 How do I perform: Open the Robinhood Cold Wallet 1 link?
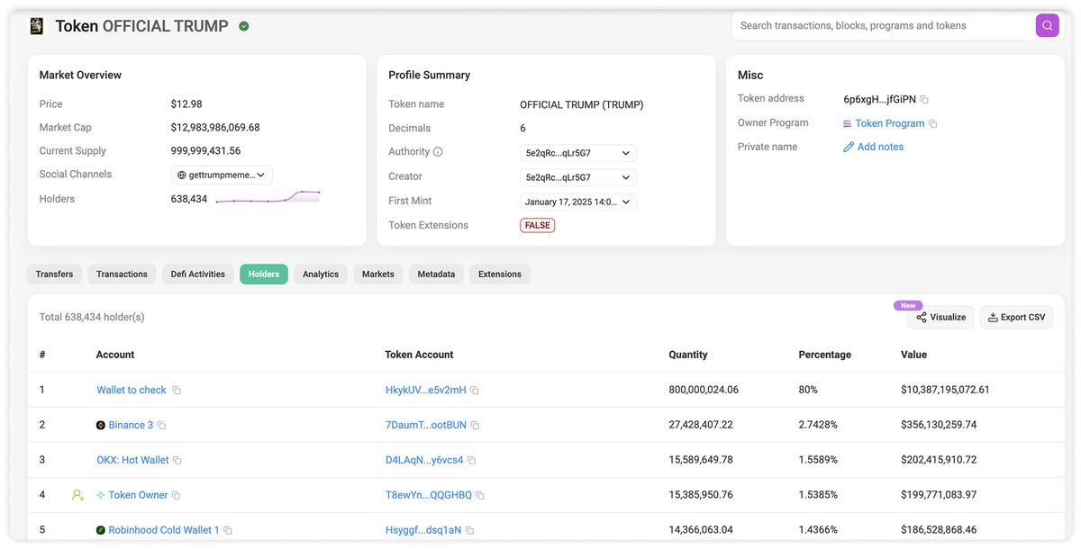[164, 530]
